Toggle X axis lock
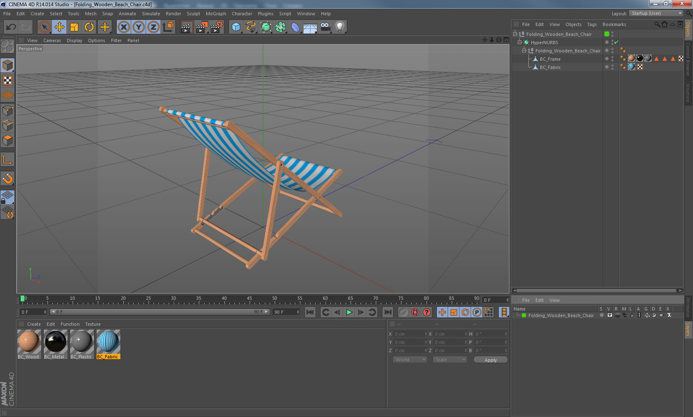This screenshot has width=693, height=417. click(123, 27)
